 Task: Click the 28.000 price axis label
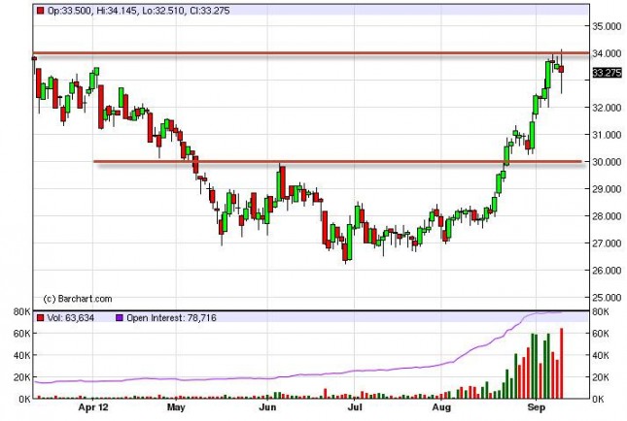pos(607,216)
